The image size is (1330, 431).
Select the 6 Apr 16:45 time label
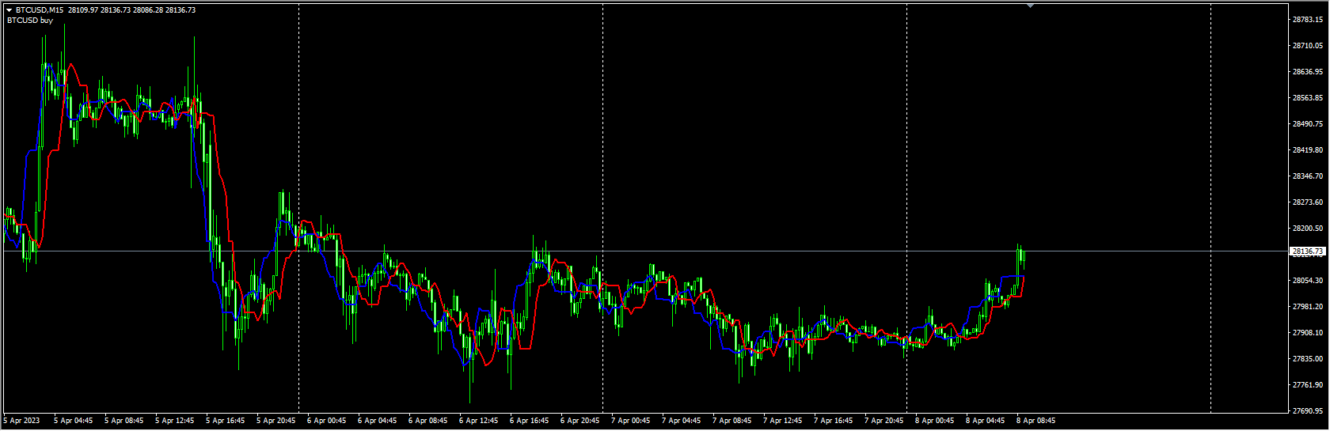coord(529,421)
